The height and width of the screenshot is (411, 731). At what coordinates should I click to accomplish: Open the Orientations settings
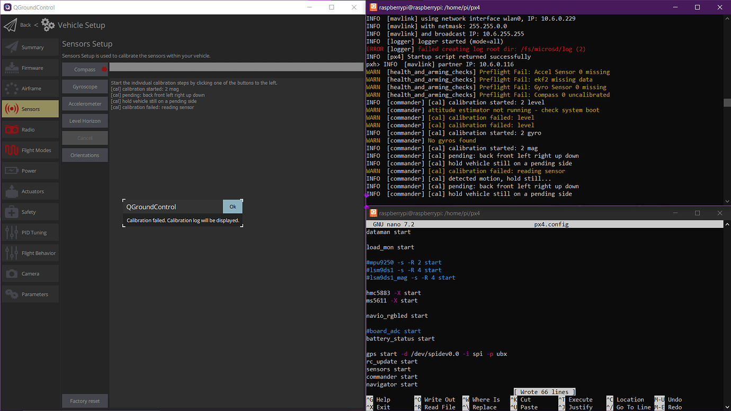84,155
